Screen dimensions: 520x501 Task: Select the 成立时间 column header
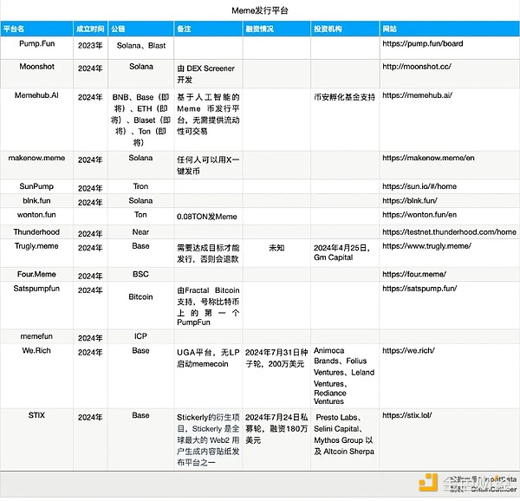click(89, 29)
